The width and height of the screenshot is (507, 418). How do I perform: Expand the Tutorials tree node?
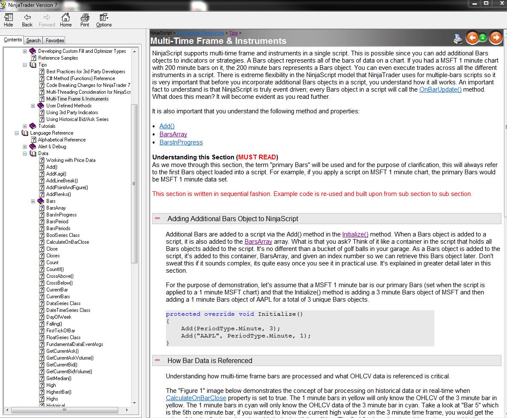(25, 126)
